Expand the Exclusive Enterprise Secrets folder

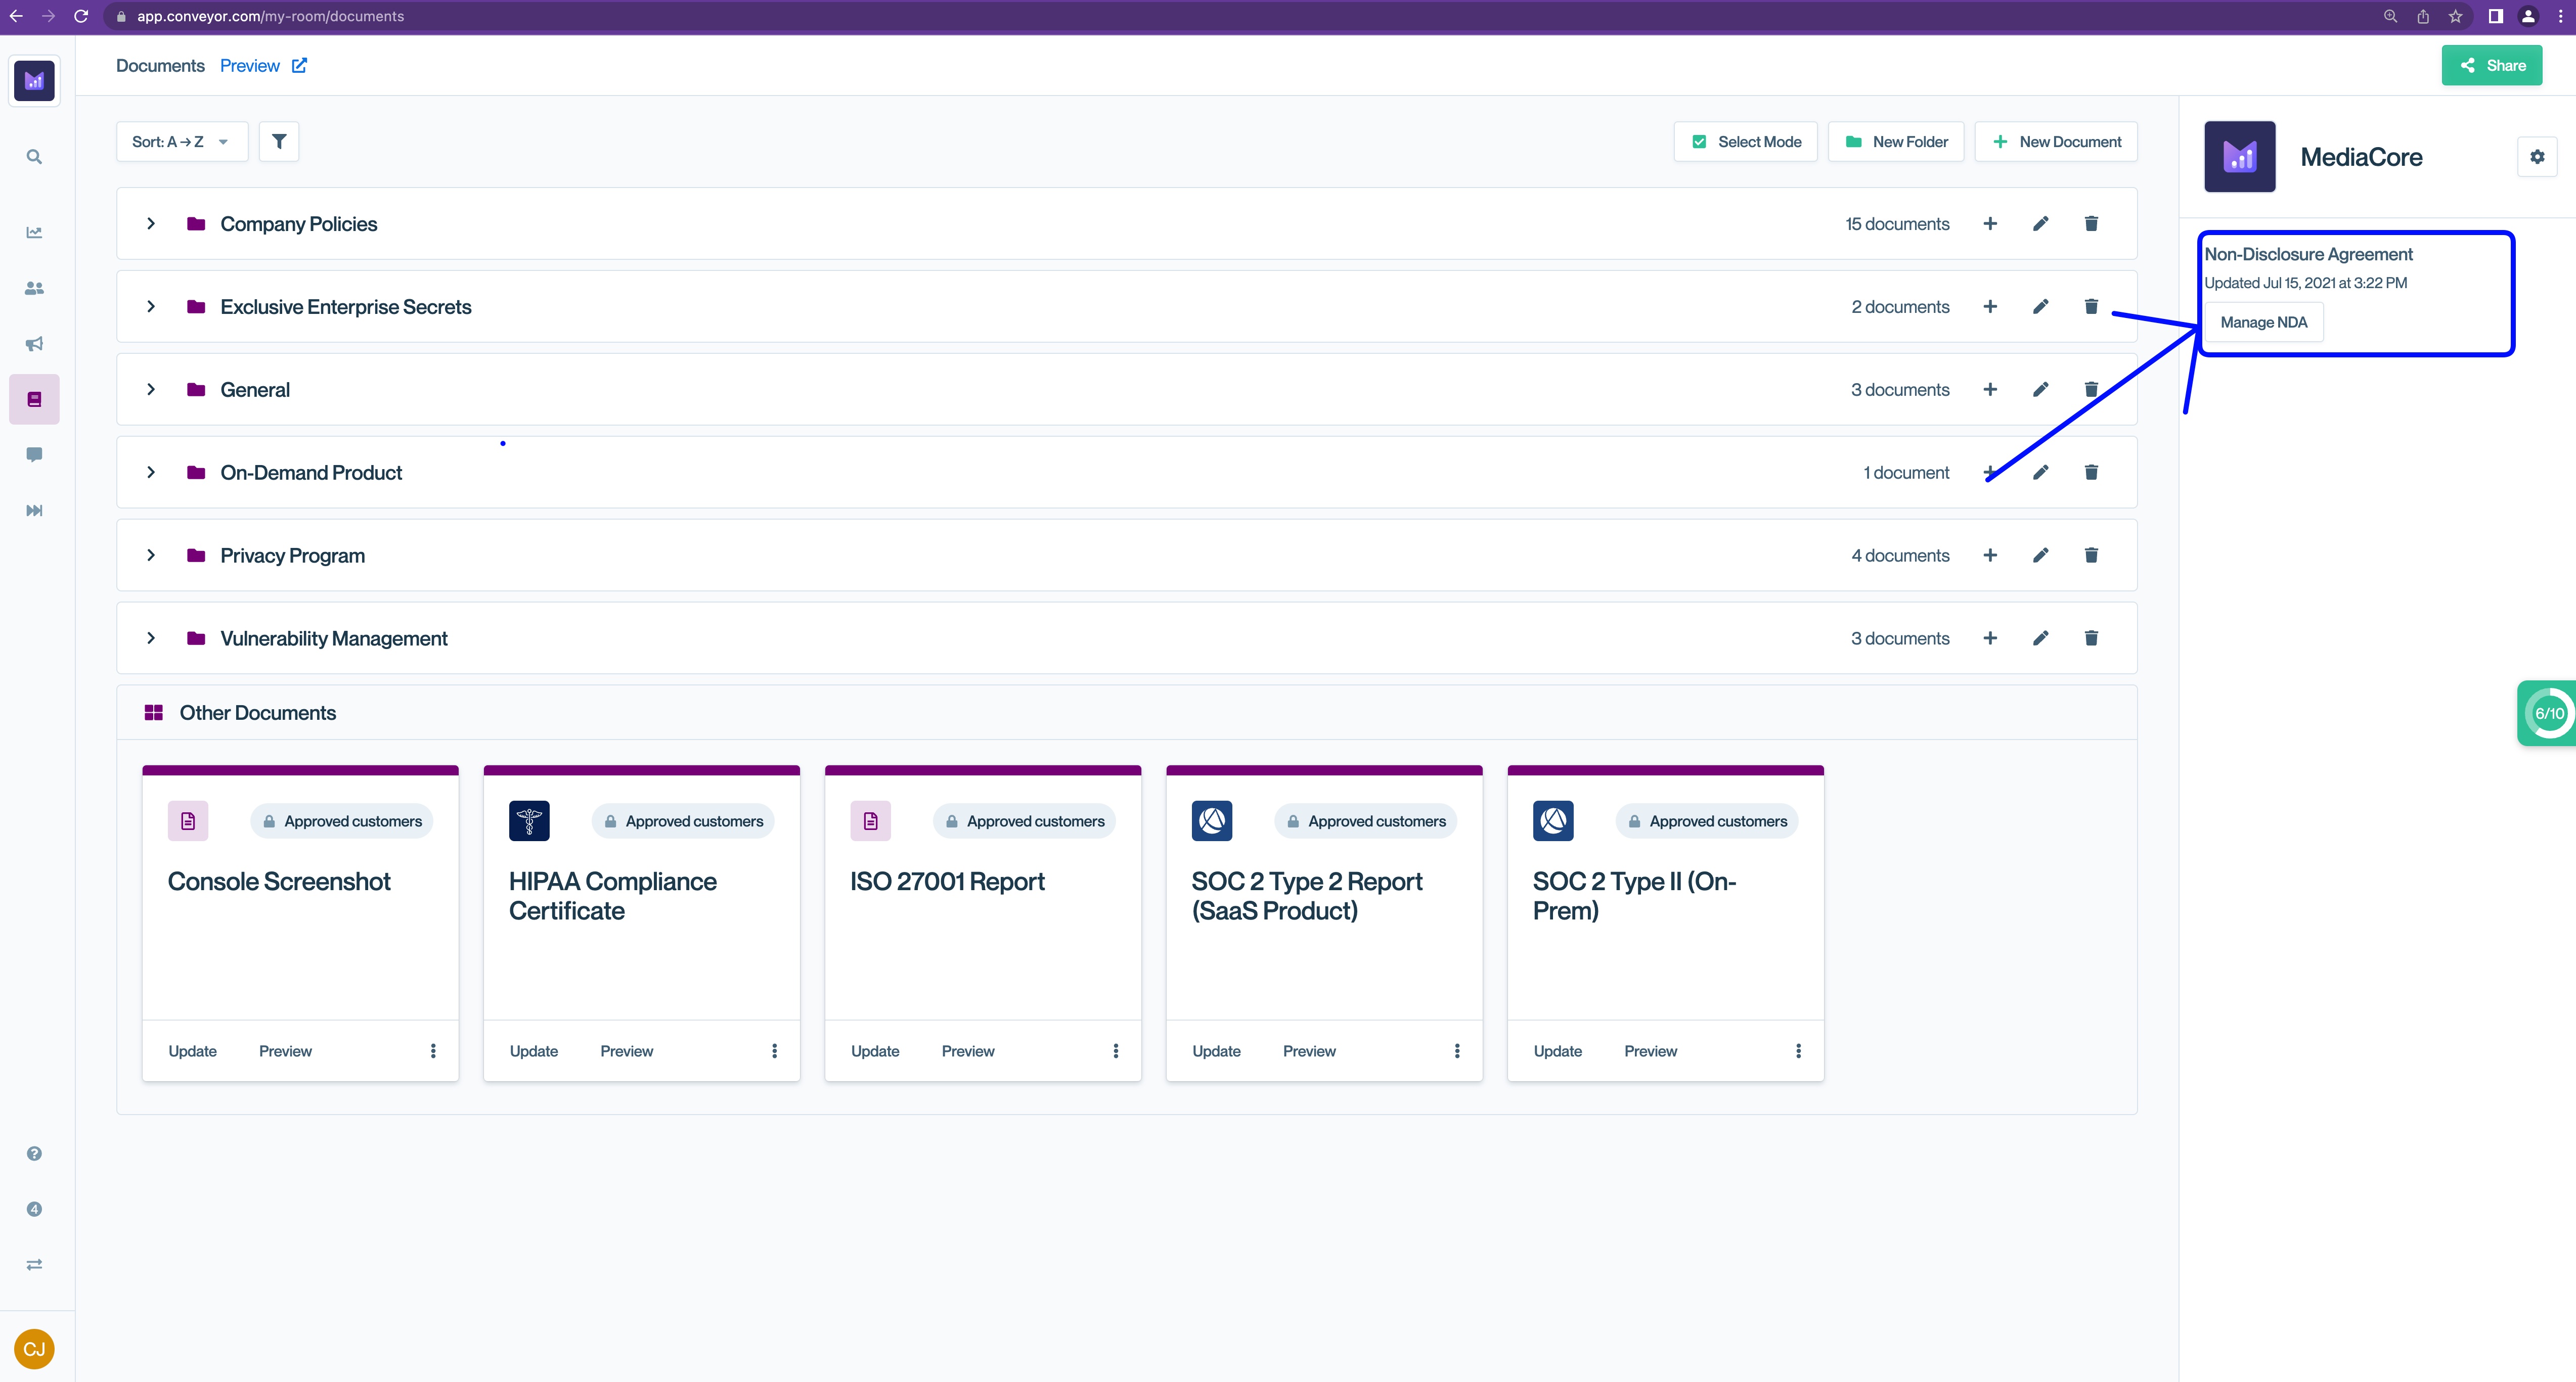tap(151, 307)
